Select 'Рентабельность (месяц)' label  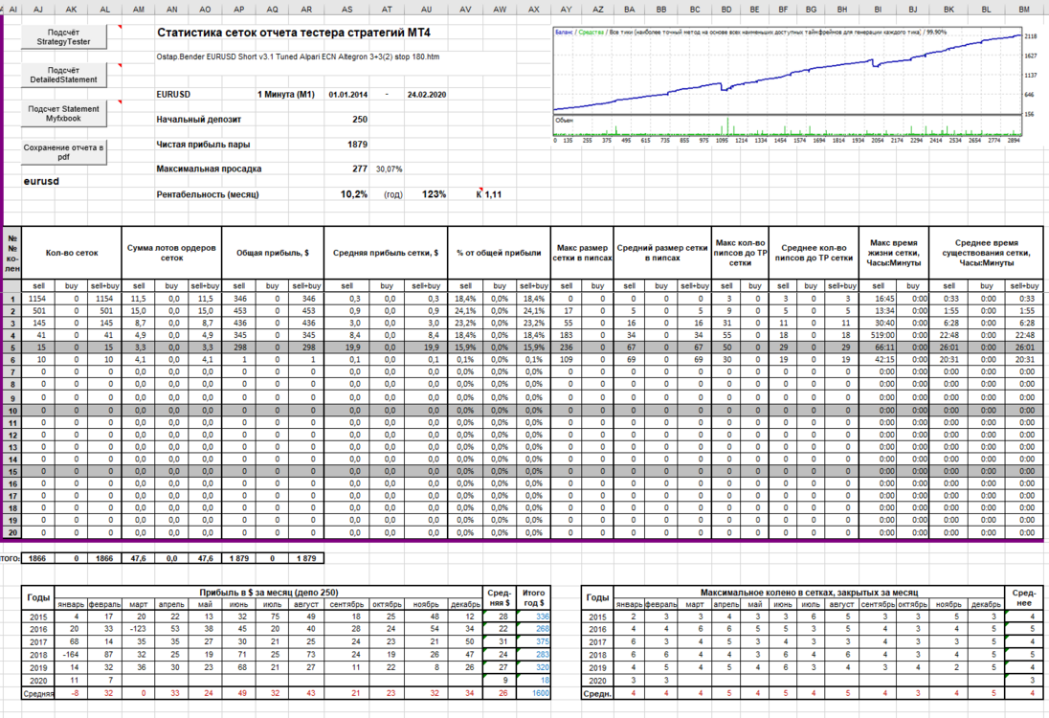[x=208, y=194]
